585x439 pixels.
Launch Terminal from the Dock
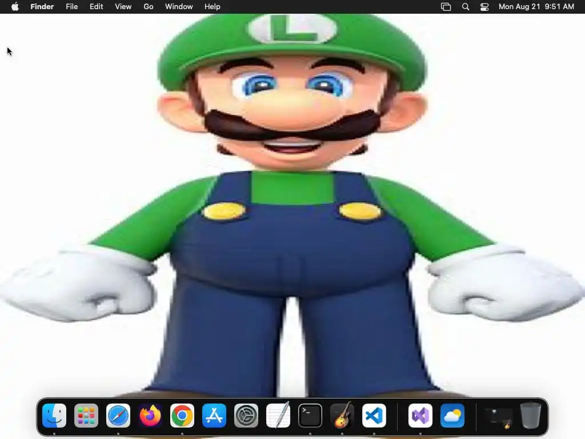[310, 416]
